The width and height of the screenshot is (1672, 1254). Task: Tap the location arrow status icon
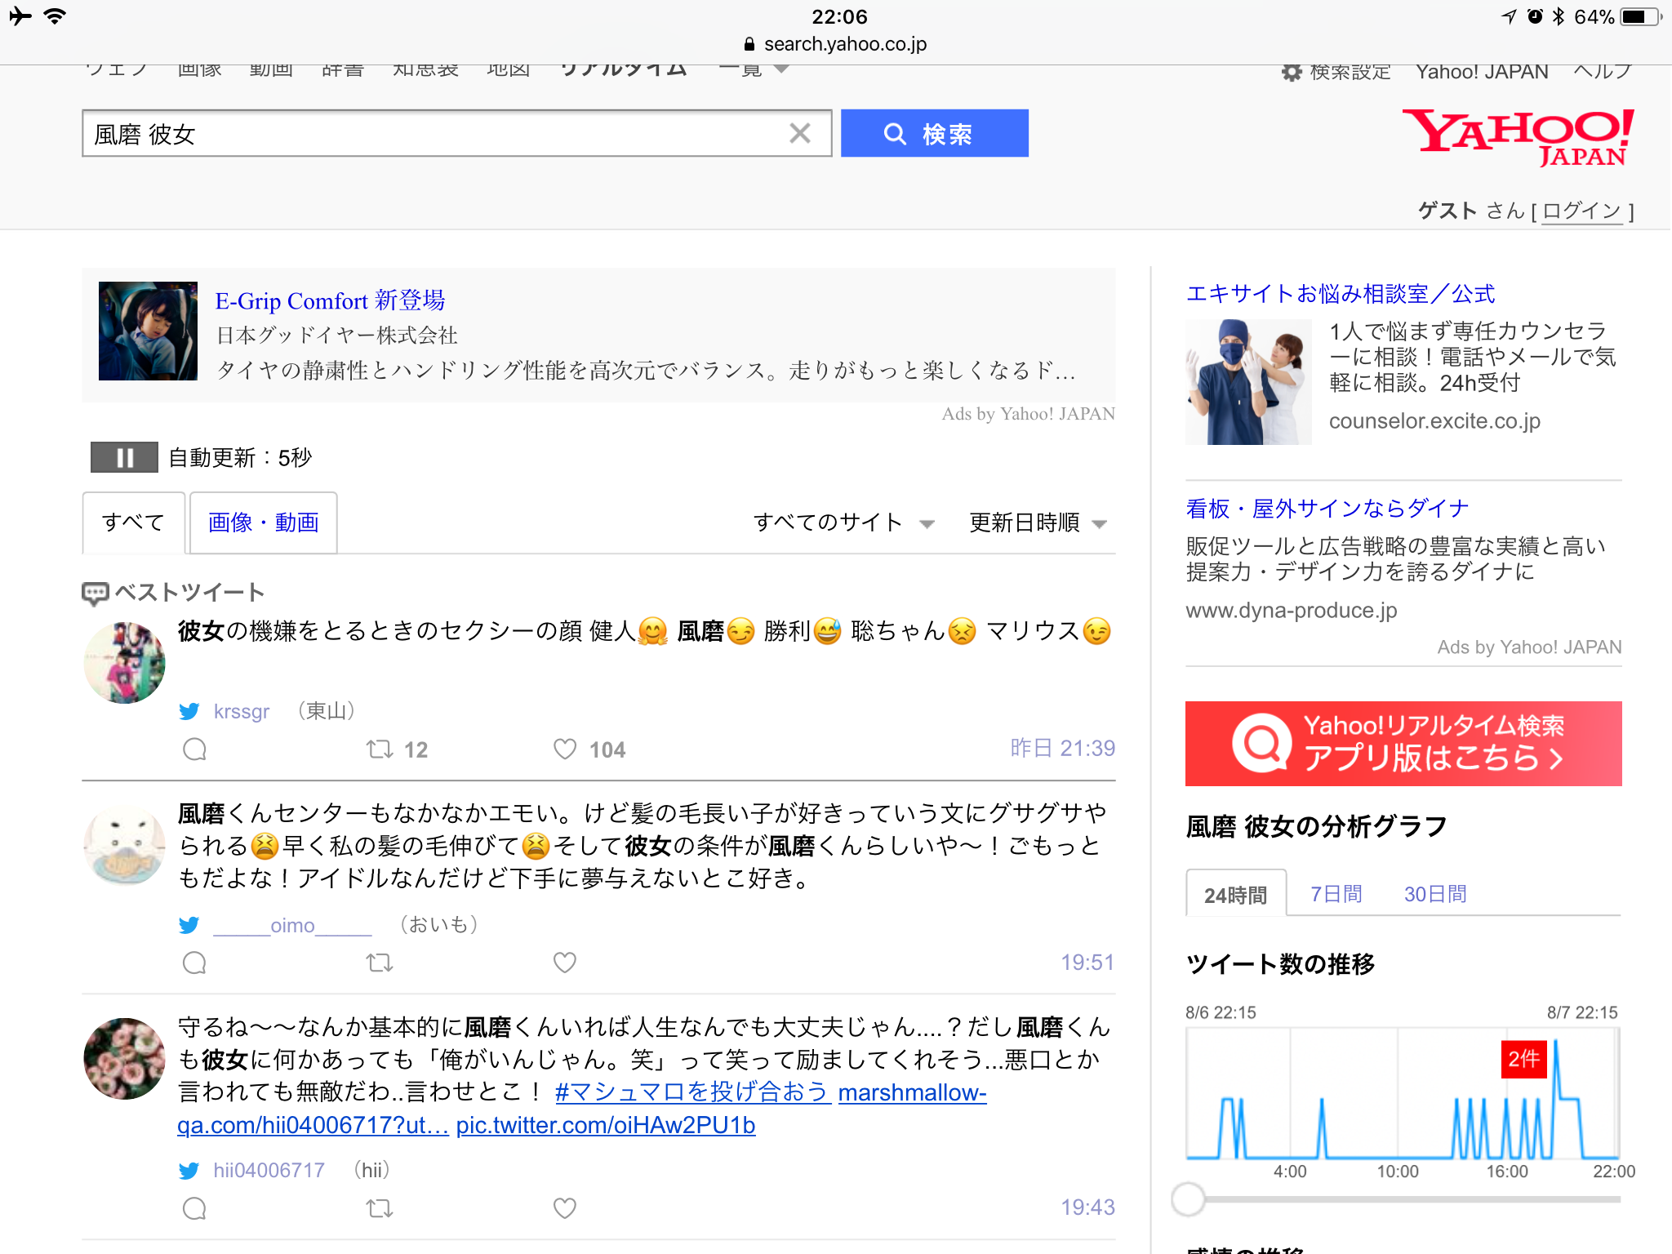pos(1509,16)
